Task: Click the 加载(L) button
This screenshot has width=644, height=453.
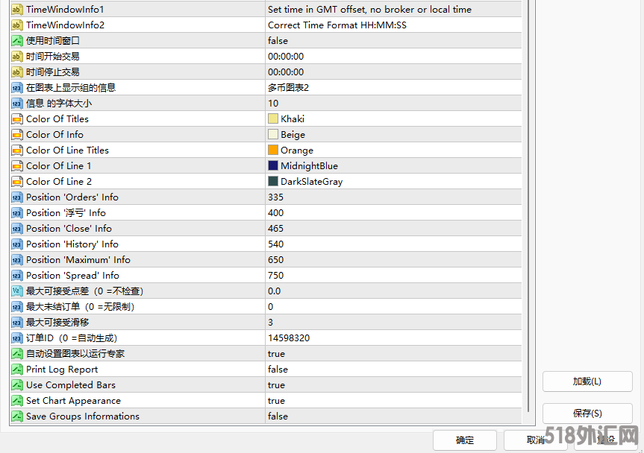Action: 587,381
